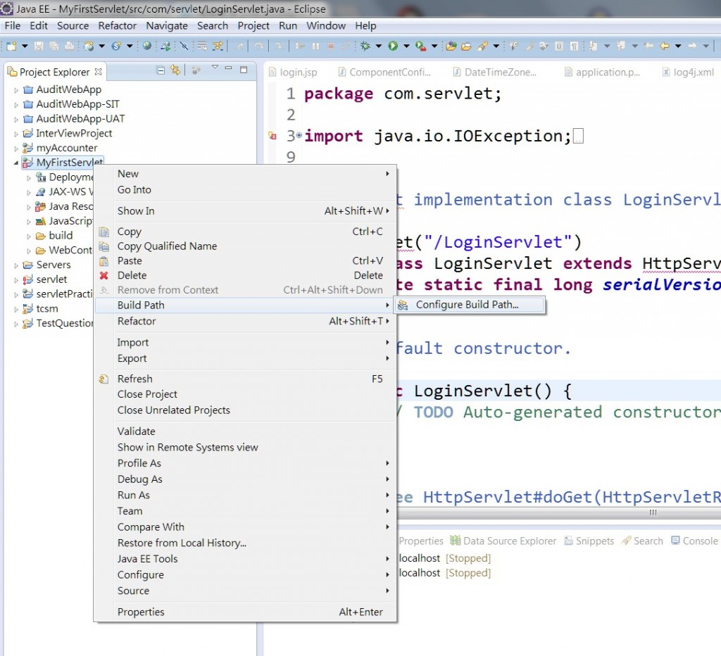
Task: Open the File menu
Action: click(13, 26)
